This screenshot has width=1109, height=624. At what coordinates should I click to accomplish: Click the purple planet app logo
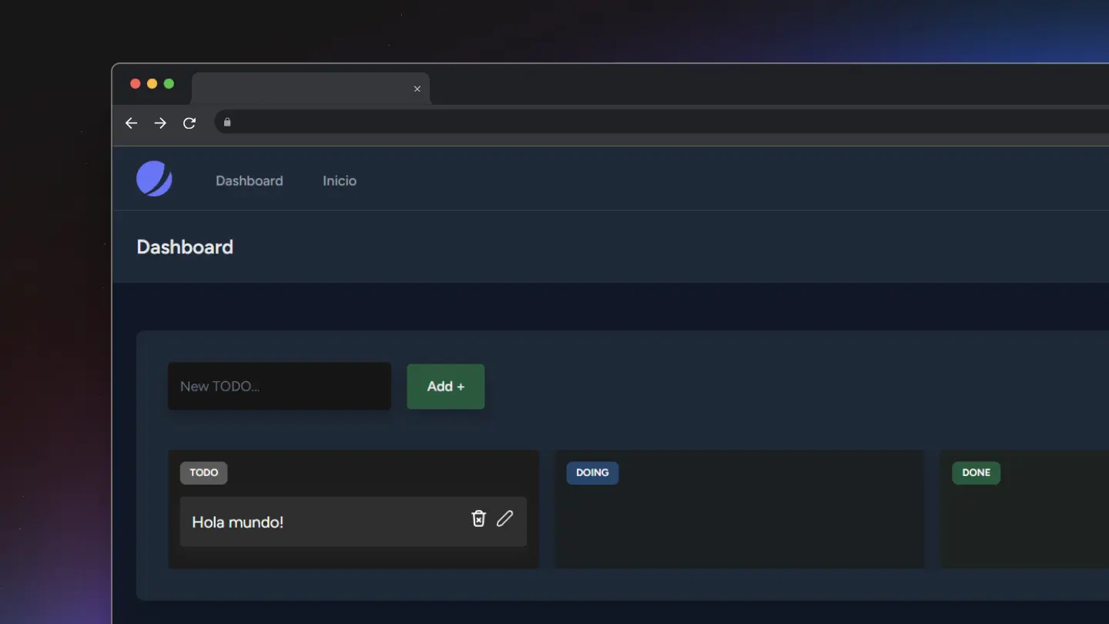tap(154, 179)
